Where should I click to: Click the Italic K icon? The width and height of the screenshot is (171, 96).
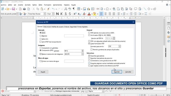pos(61,14)
